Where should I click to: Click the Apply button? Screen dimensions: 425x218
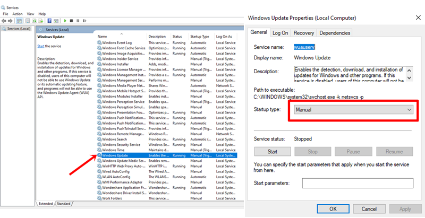(405, 209)
